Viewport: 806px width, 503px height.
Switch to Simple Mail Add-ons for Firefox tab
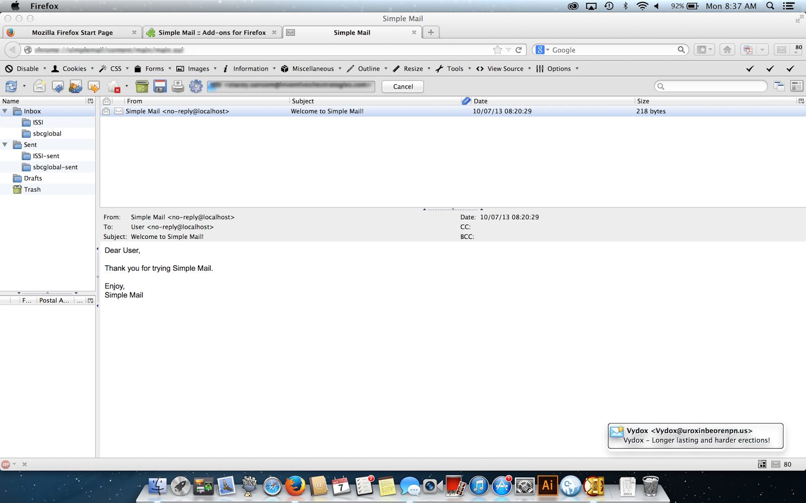tap(212, 32)
